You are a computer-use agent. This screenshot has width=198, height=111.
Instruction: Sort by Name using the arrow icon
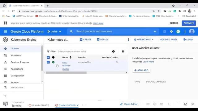click(71, 57)
